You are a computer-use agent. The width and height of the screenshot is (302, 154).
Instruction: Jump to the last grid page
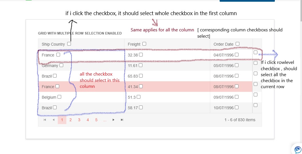[x=122, y=120]
